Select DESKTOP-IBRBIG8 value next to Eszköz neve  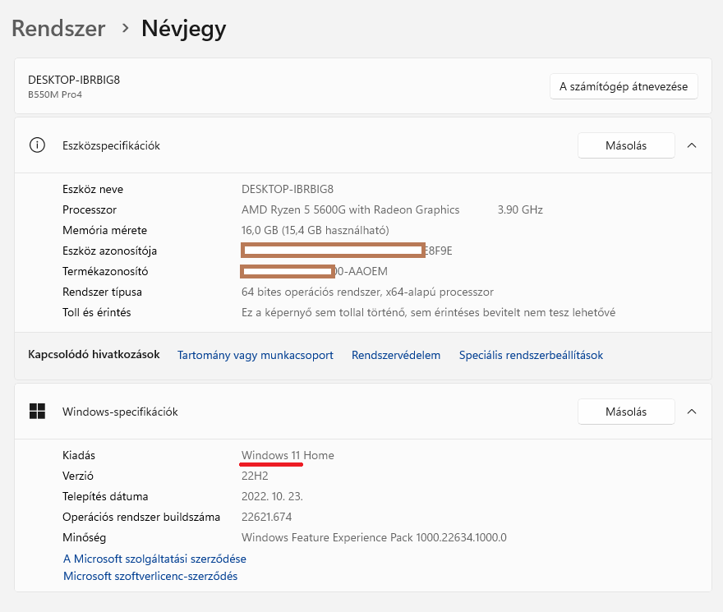pyautogui.click(x=288, y=189)
